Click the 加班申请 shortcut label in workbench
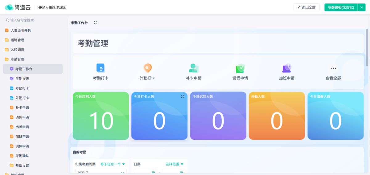 click(287, 78)
